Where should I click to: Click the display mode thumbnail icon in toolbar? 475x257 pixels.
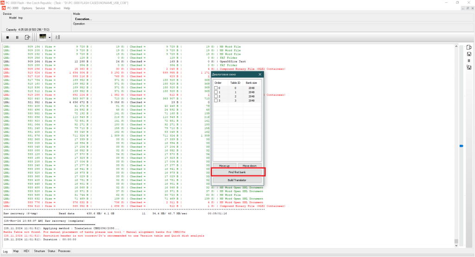pyautogui.click(x=42, y=37)
